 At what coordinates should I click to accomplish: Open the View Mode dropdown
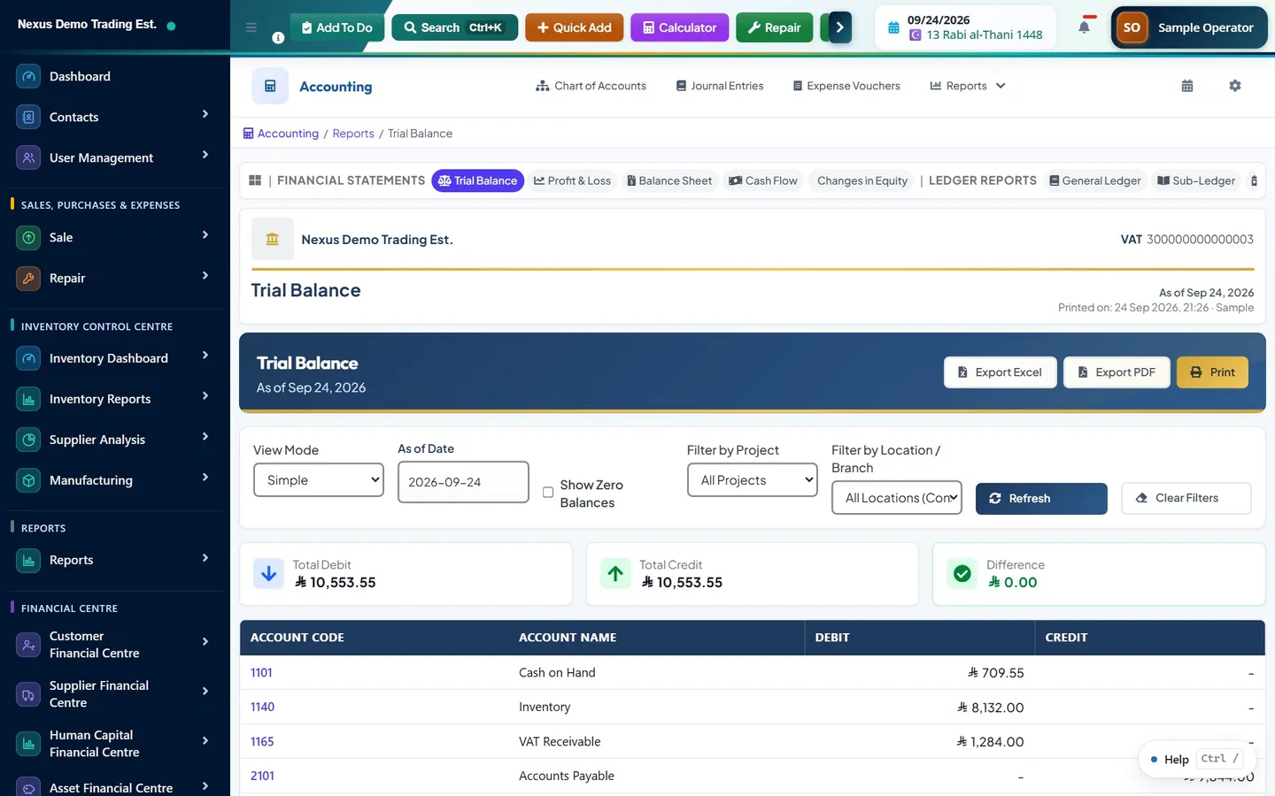(319, 480)
